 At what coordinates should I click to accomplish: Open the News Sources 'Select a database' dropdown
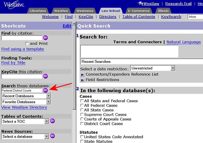25,136
